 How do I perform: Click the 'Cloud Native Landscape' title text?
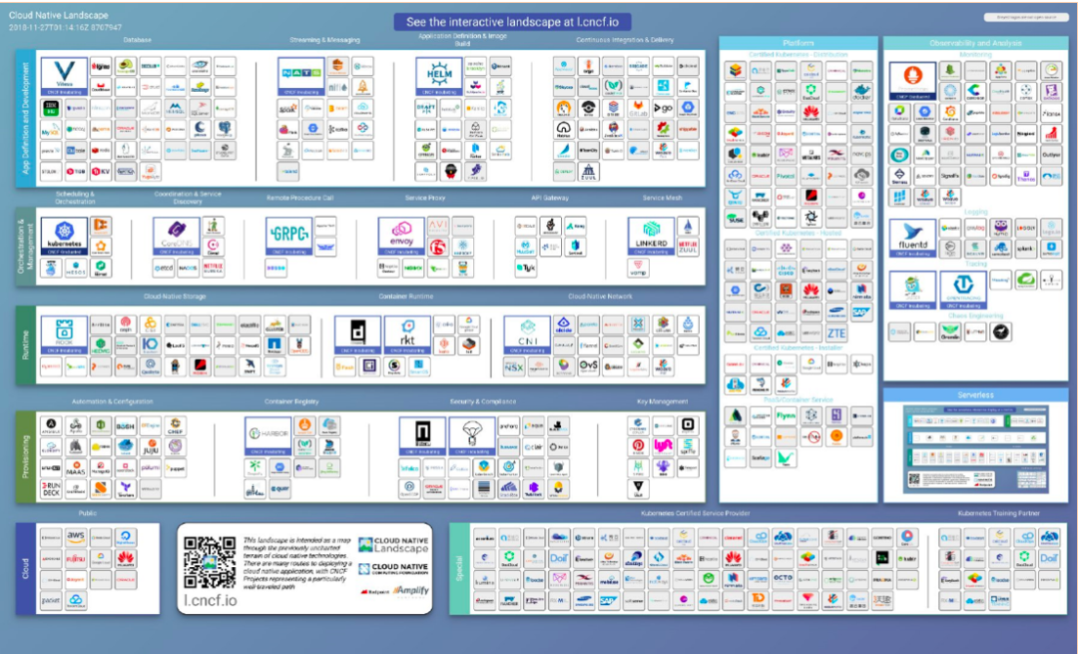59,15
